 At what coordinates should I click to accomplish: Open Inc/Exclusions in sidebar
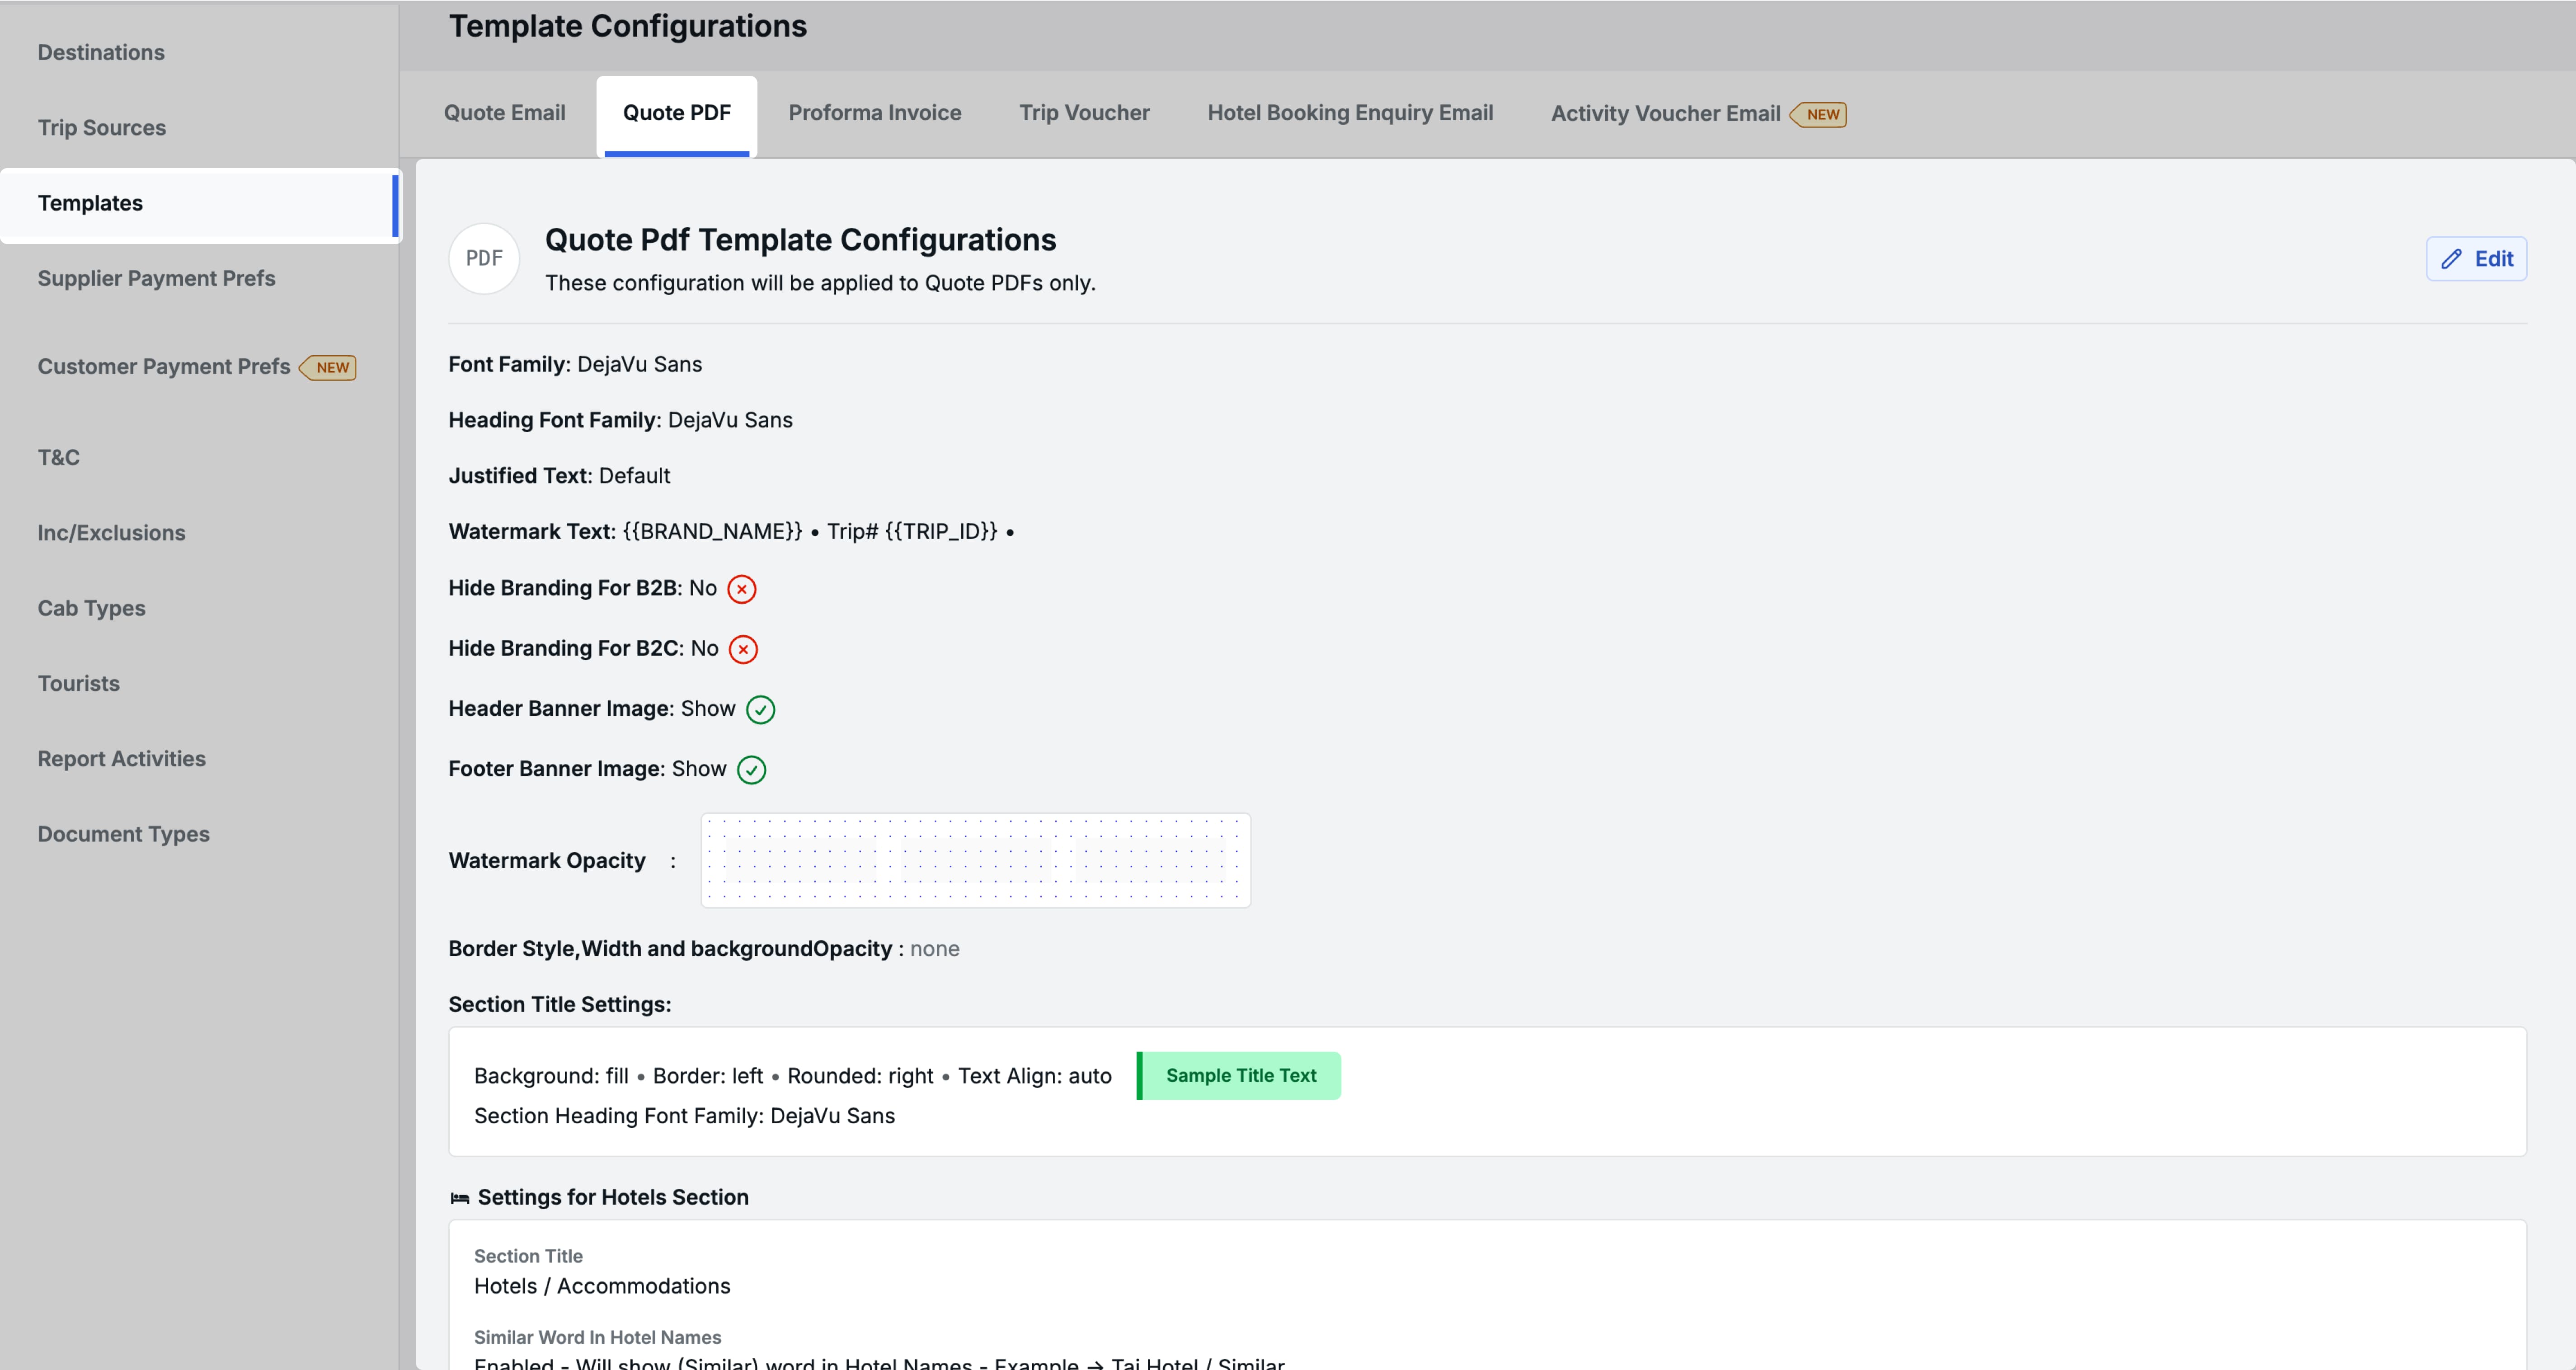(112, 533)
